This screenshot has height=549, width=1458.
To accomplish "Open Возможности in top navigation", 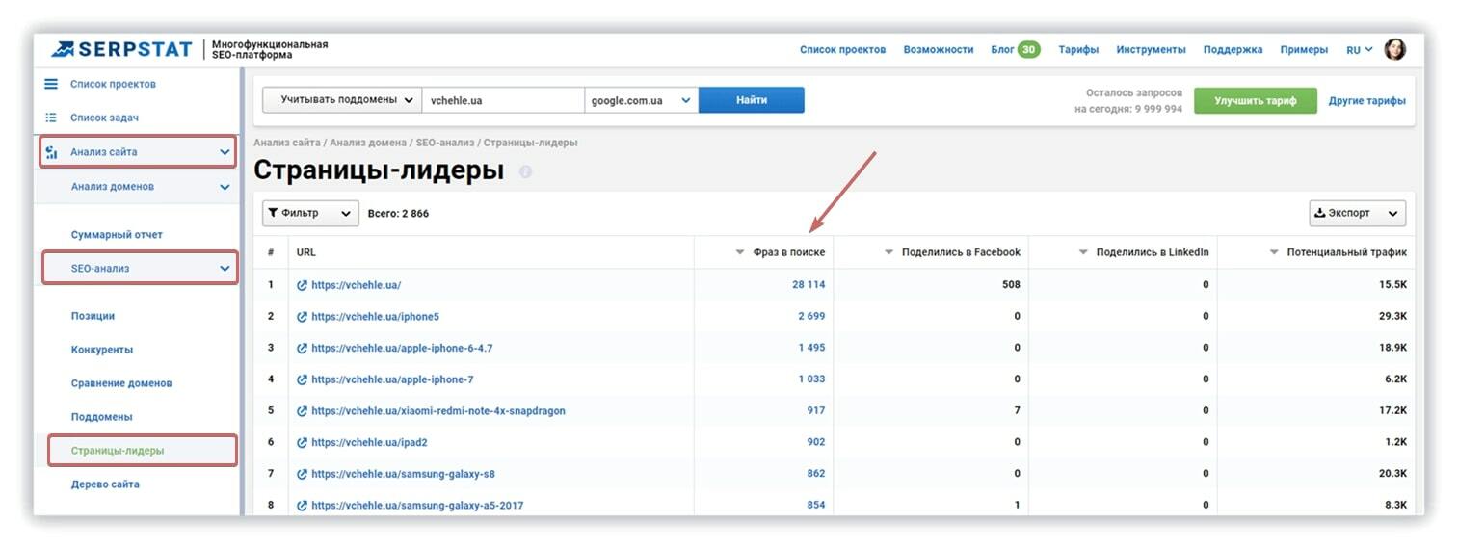I will pyautogui.click(x=939, y=50).
